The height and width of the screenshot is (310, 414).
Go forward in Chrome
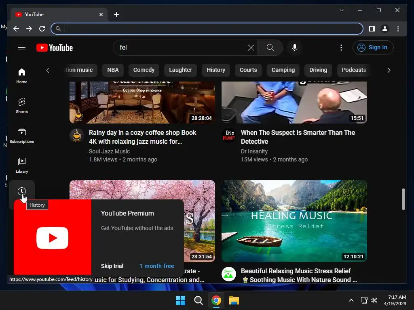click(29, 29)
